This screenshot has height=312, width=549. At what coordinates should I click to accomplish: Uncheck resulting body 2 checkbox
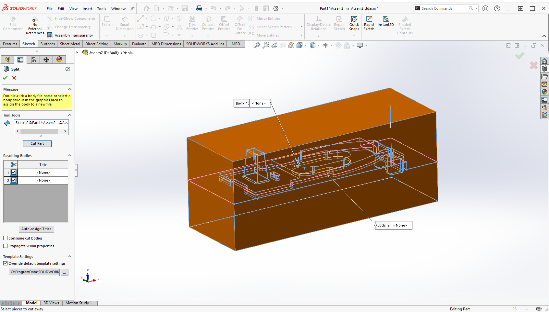(x=14, y=180)
